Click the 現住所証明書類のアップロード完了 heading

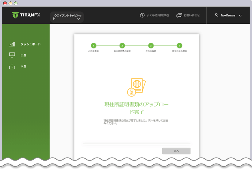pyautogui.click(x=137, y=108)
